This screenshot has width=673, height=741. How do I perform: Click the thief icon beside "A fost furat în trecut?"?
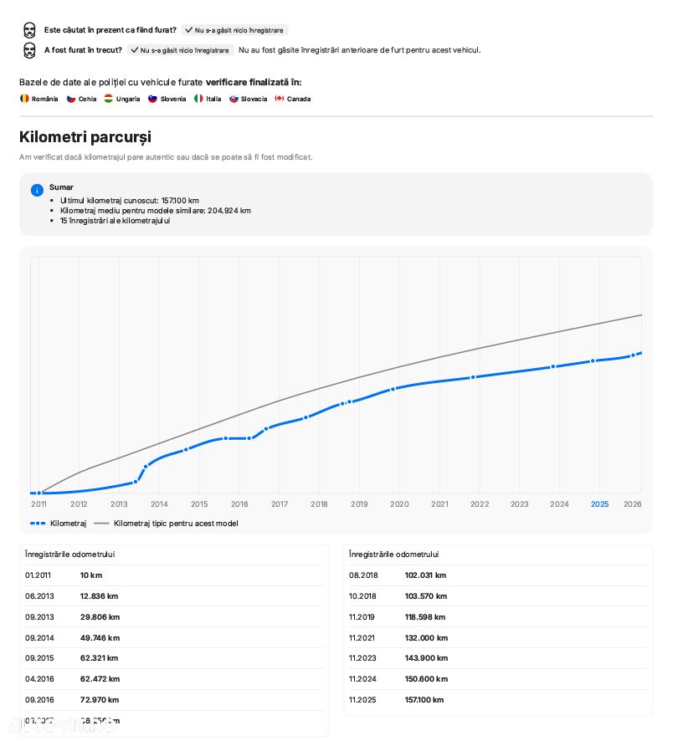[x=29, y=50]
